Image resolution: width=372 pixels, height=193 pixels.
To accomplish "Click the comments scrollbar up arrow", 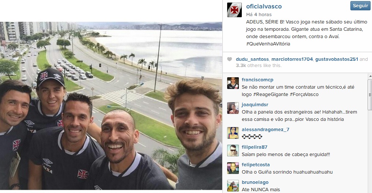I will tap(370, 76).
